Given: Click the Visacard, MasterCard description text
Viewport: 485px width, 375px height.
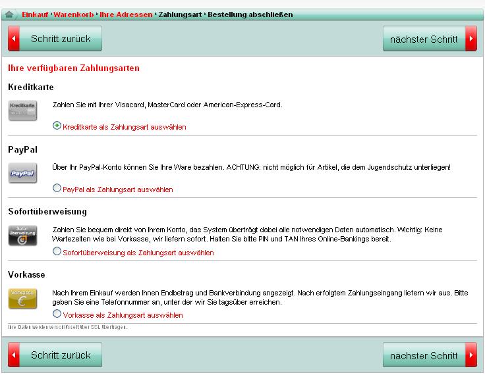Looking at the screenshot, I should tap(167, 105).
